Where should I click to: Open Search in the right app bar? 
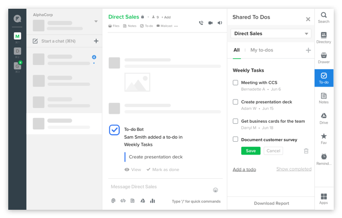pyautogui.click(x=323, y=18)
